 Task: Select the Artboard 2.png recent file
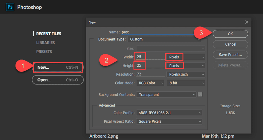tap(104, 136)
